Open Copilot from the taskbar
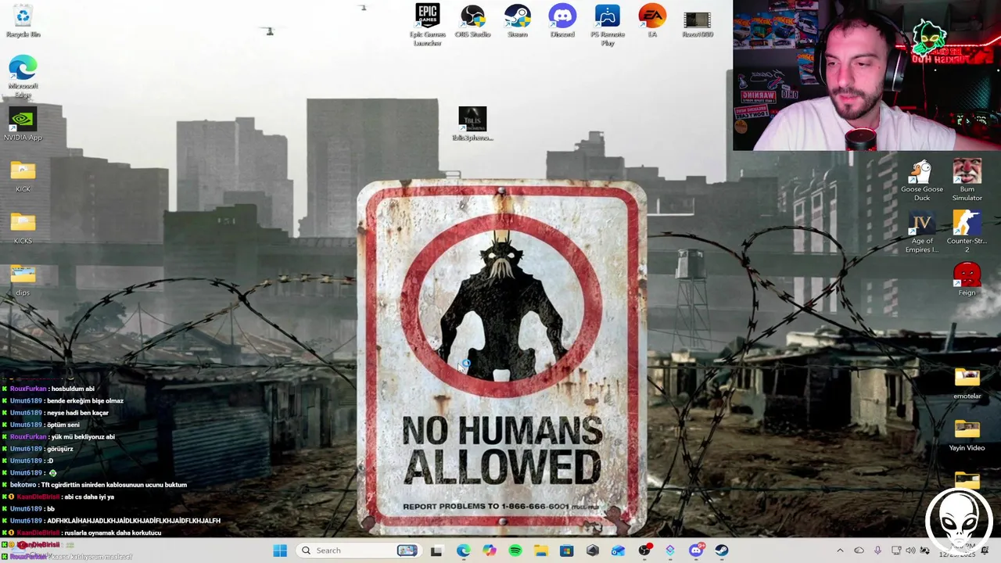 [x=489, y=550]
